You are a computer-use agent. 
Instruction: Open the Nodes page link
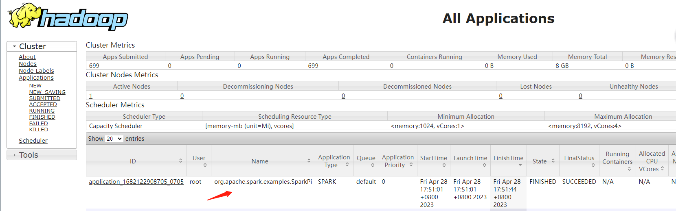[x=28, y=64]
